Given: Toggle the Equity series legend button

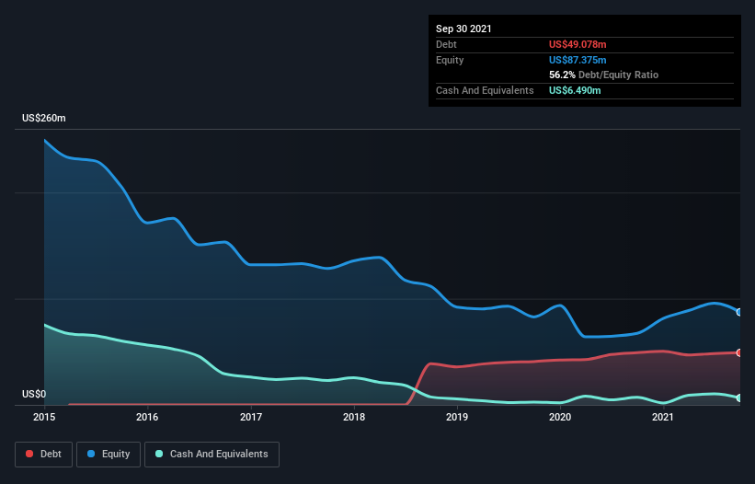Looking at the screenshot, I should 109,455.
